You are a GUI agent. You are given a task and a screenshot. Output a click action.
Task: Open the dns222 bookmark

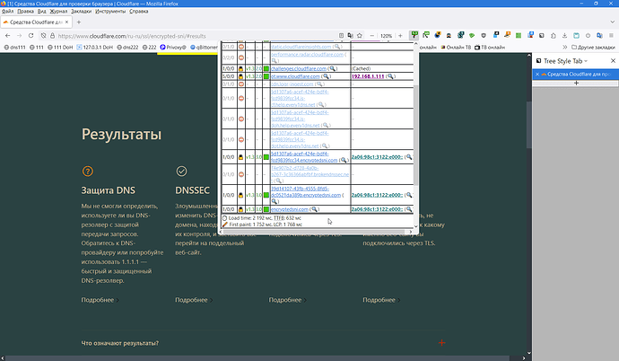coord(127,47)
